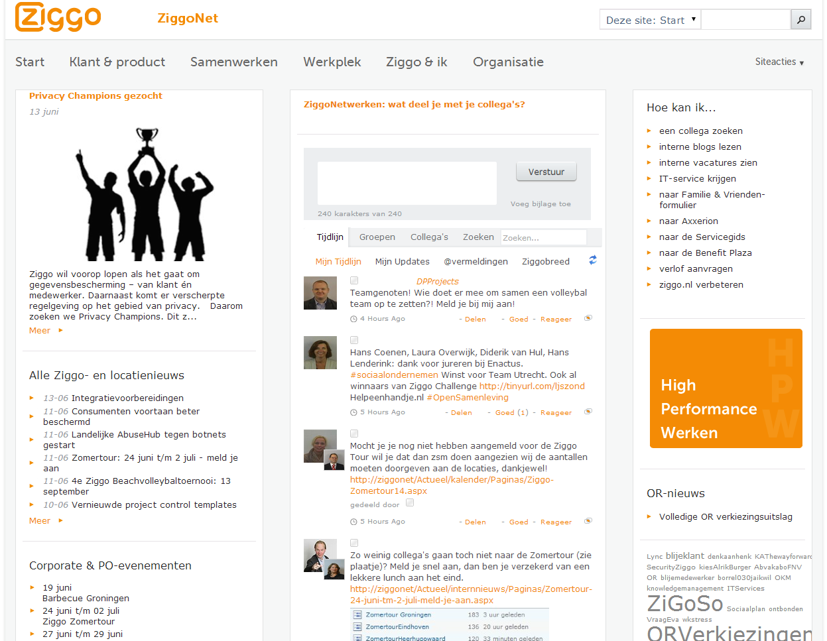
Task: Refresh the timeline with the blue arrows icon
Action: [593, 261]
